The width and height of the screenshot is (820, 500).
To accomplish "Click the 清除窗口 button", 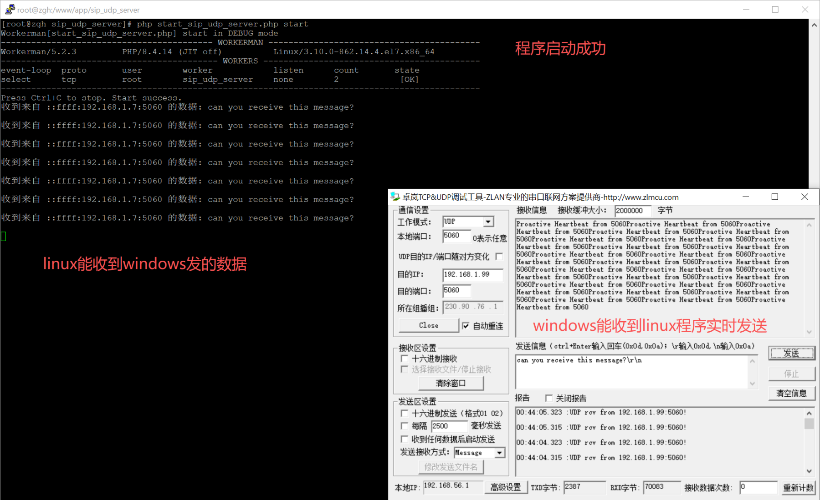I will (451, 383).
